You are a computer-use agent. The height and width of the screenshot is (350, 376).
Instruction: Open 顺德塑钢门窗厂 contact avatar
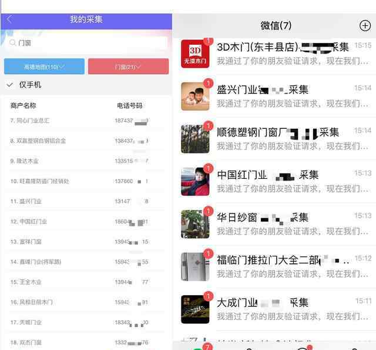195,139
